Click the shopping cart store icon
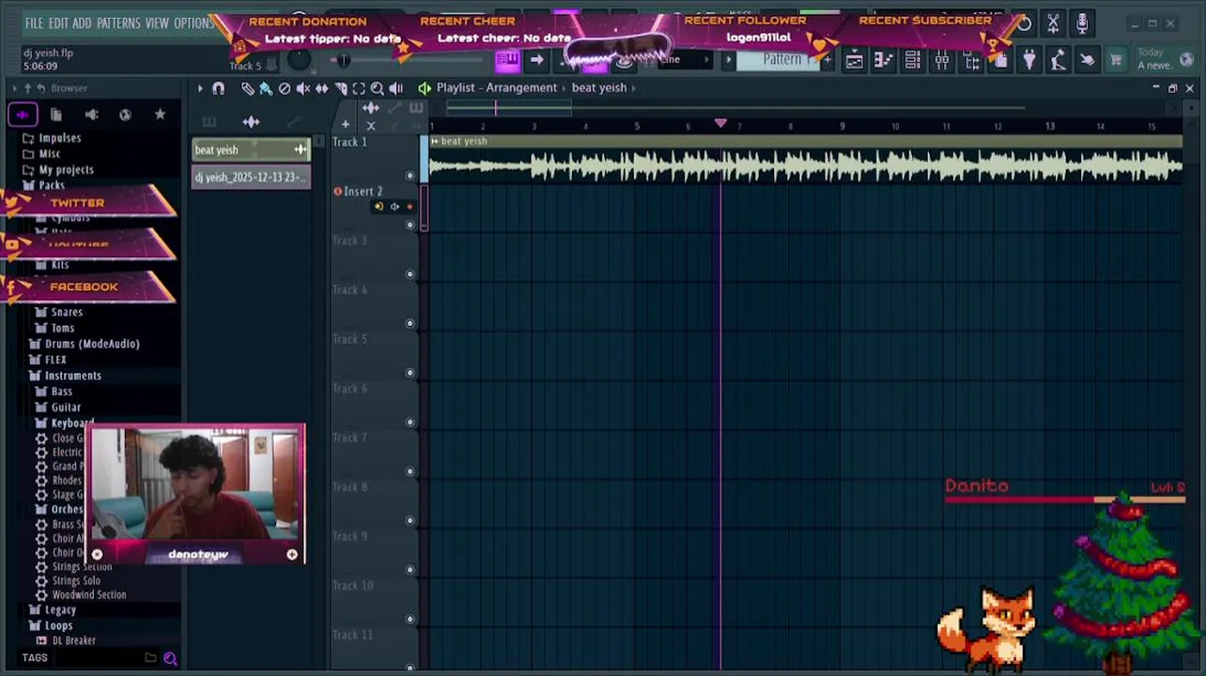This screenshot has width=1206, height=676. pyautogui.click(x=1116, y=60)
